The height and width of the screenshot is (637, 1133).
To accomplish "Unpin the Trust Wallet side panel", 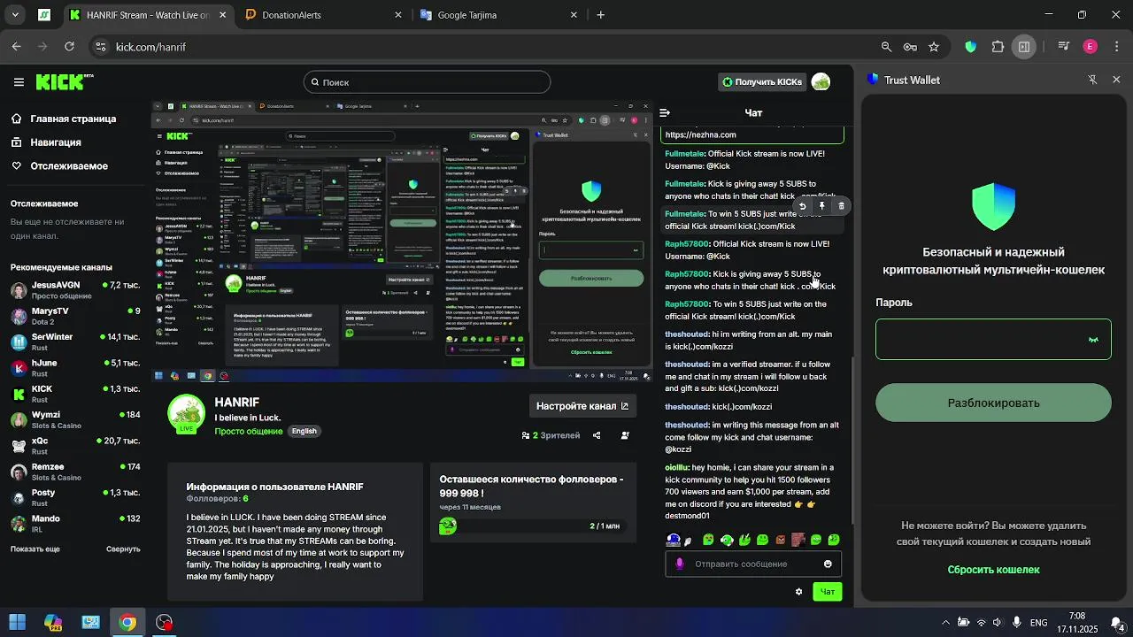I will pos(1092,80).
